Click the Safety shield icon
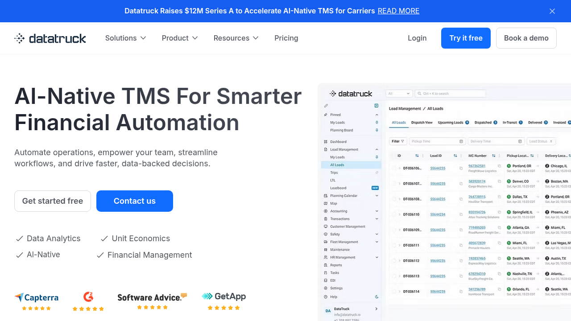The height and width of the screenshot is (321, 571). [x=326, y=234]
